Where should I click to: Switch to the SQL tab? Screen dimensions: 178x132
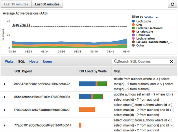[21, 61]
